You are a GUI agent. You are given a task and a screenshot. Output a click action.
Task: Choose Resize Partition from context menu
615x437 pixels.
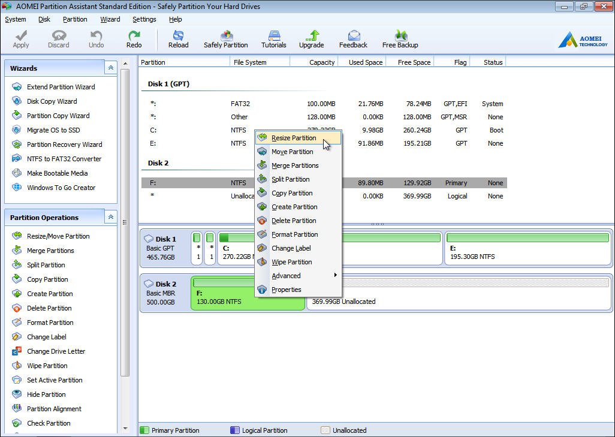294,138
